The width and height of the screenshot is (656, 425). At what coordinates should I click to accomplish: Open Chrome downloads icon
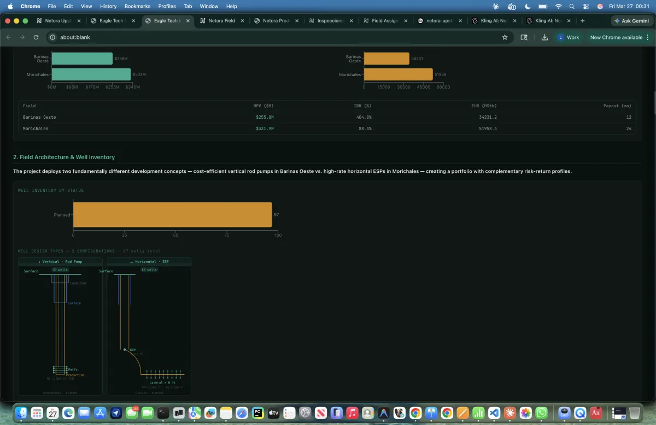pyautogui.click(x=544, y=37)
